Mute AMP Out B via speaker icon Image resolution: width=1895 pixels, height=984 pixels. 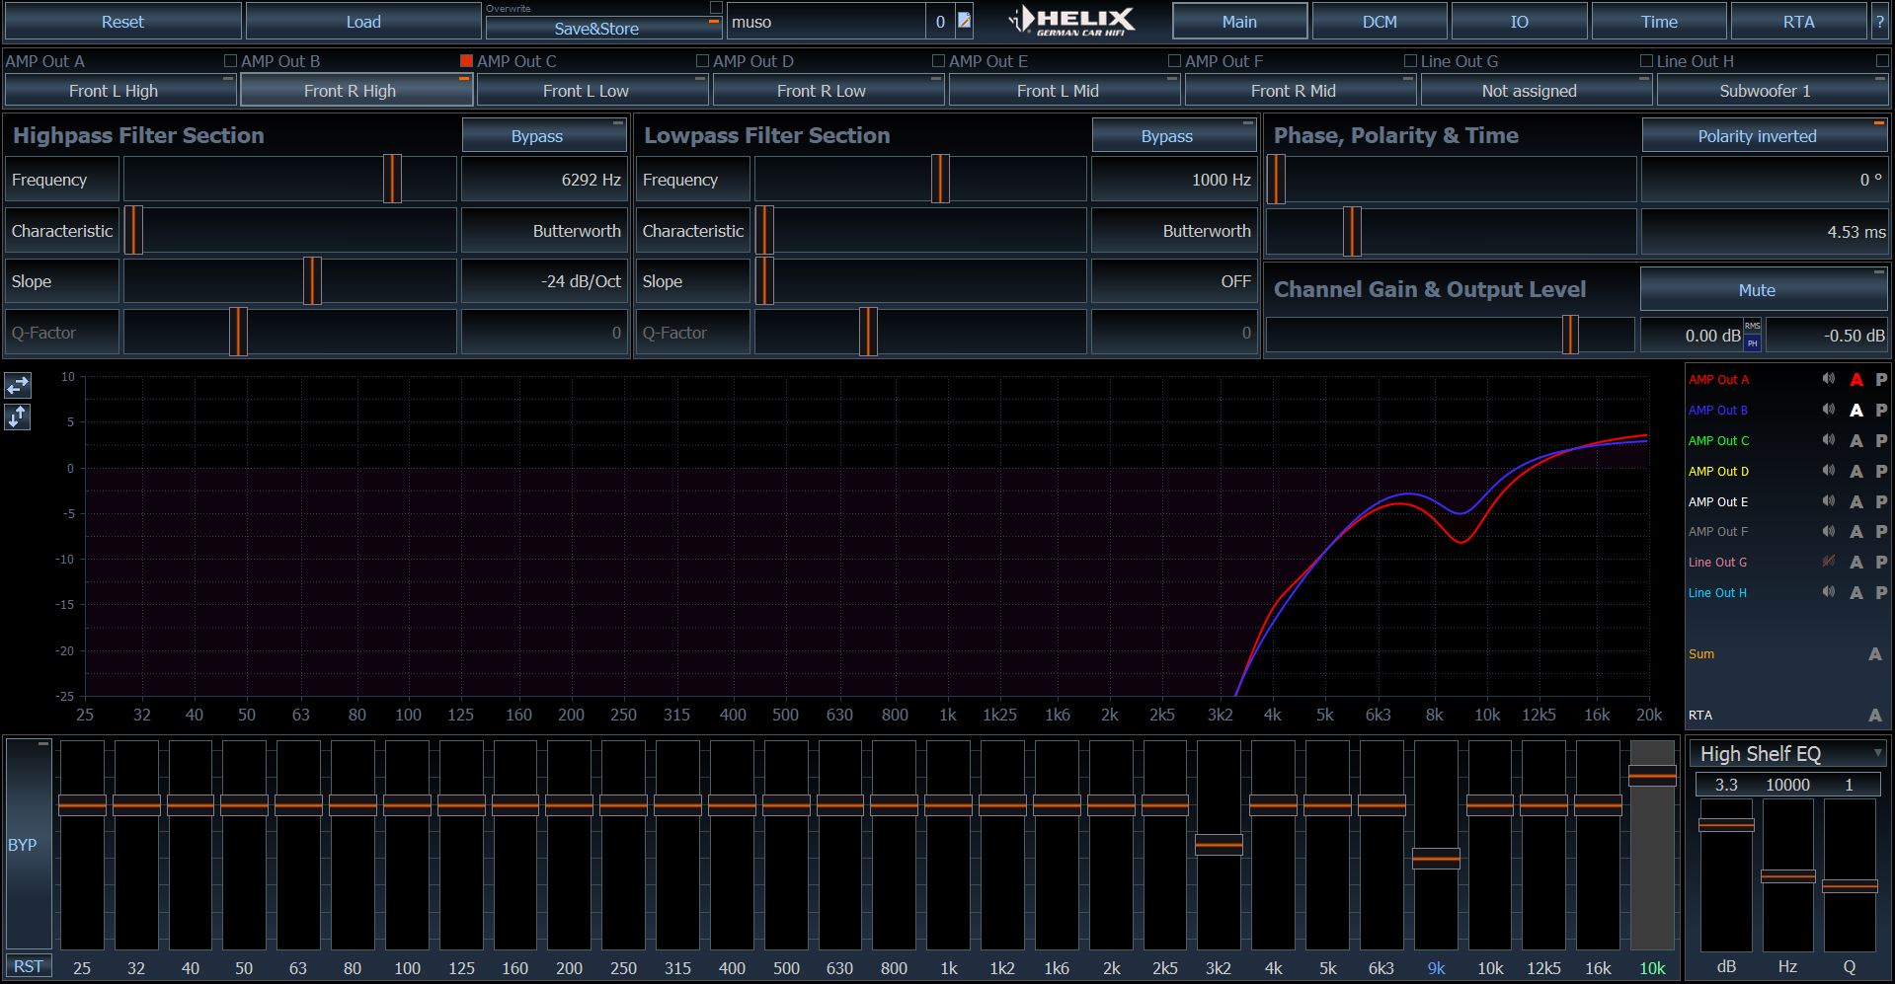(x=1828, y=410)
